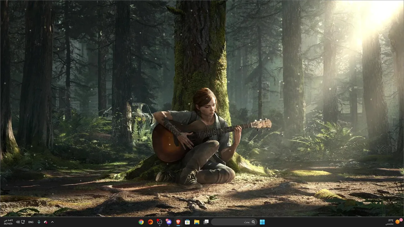
Task: Open OneDrive cloud icon with error
Action: [x=46, y=222]
